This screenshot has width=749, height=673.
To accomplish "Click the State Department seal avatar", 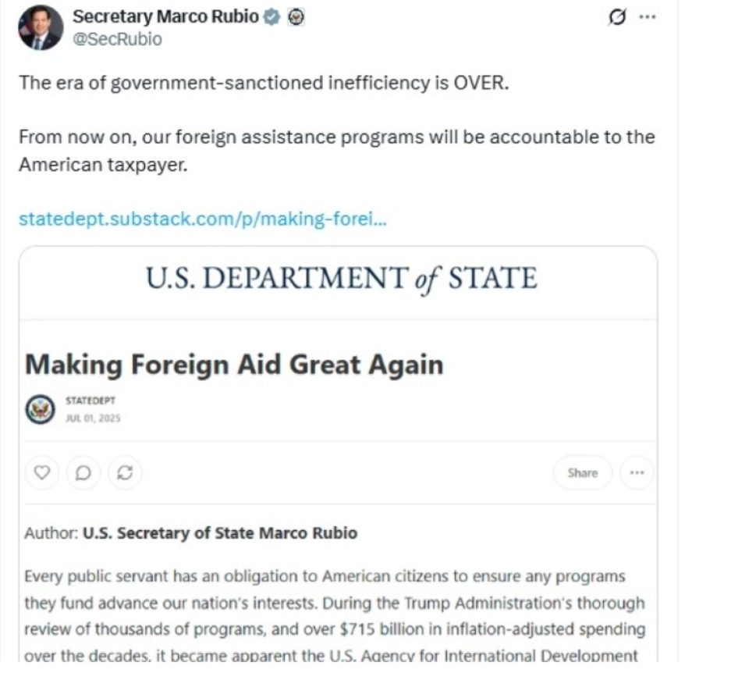I will (x=40, y=409).
